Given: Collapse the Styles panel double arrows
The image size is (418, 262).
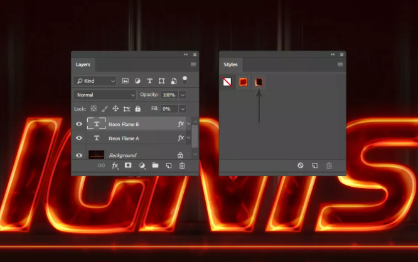Looking at the screenshot, I should (333, 55).
